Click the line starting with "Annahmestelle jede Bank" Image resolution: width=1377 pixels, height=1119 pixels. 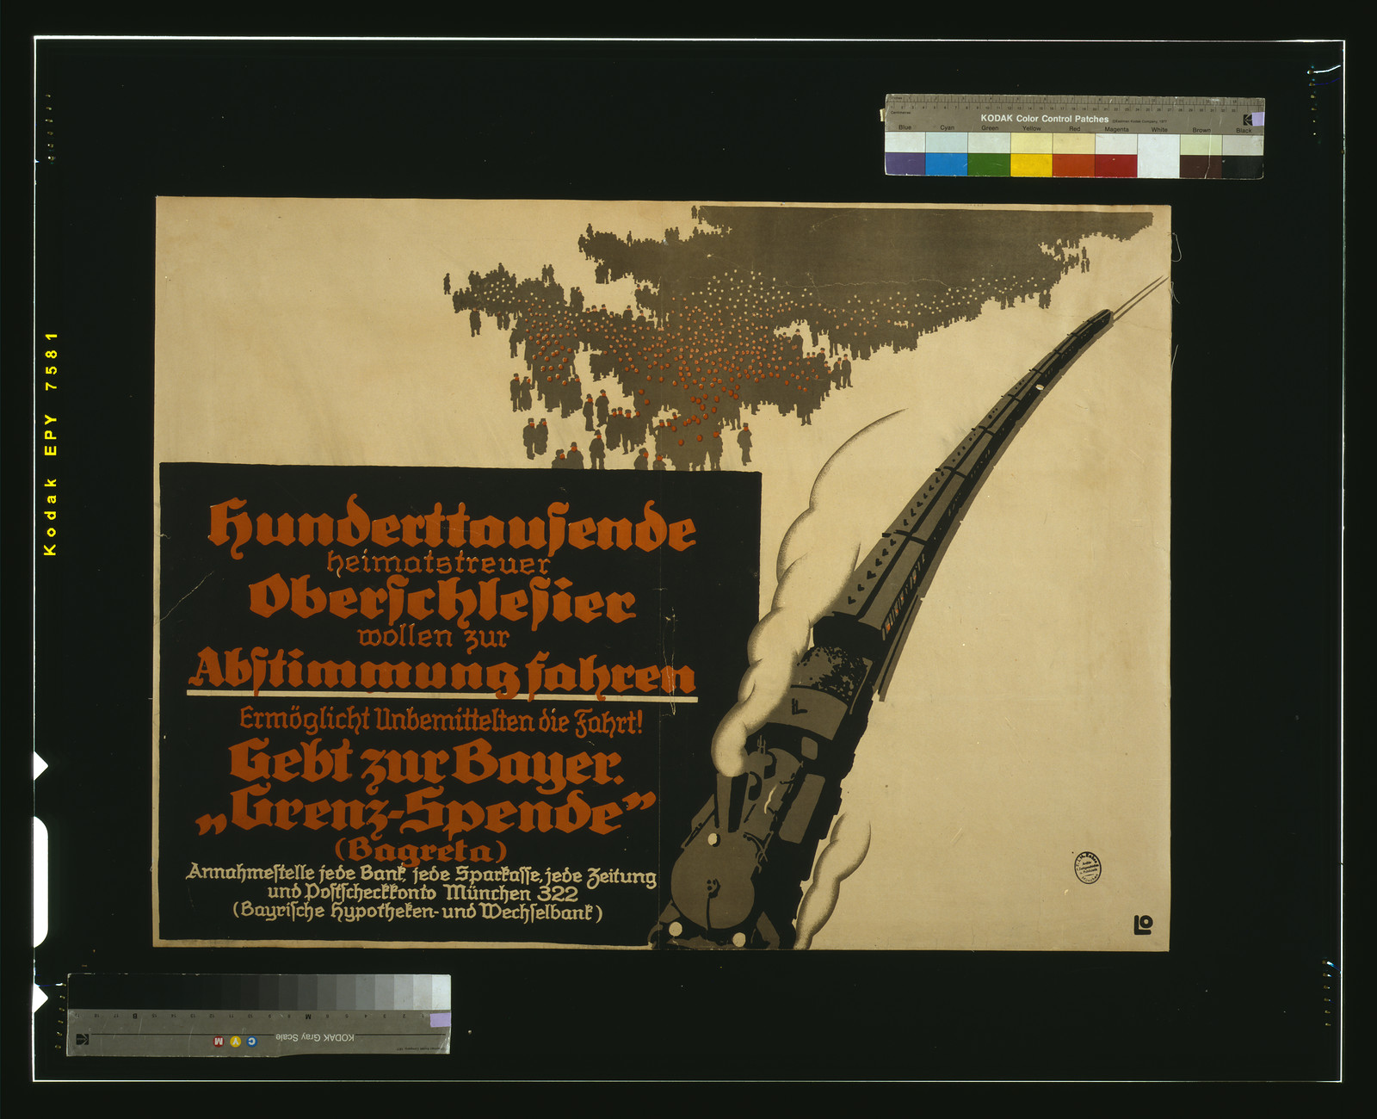422,875
